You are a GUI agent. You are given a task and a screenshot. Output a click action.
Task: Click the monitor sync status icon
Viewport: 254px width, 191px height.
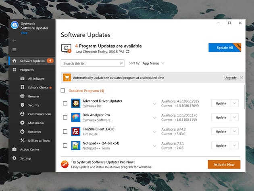66,48
